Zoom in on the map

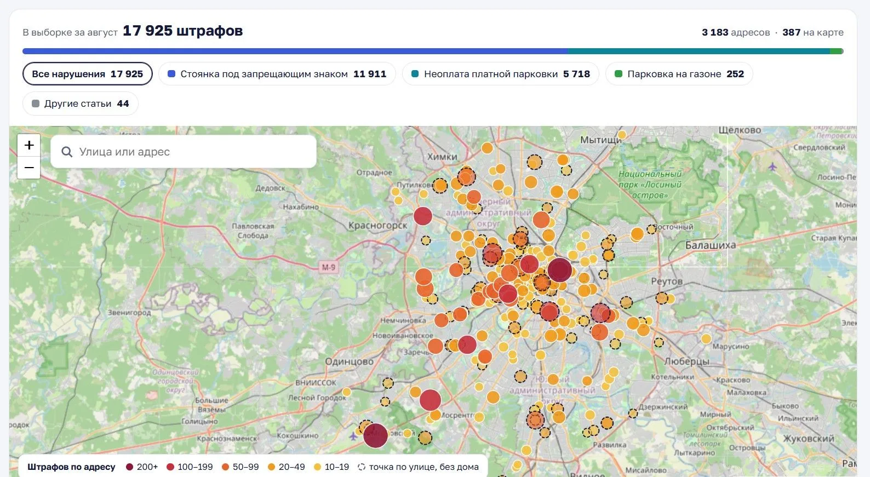29,145
